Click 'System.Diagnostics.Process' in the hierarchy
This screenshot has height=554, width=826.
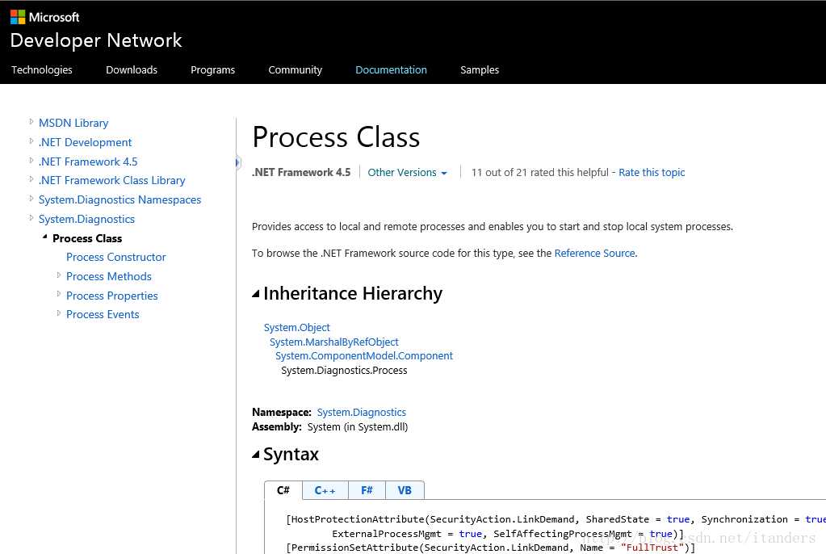coord(344,370)
